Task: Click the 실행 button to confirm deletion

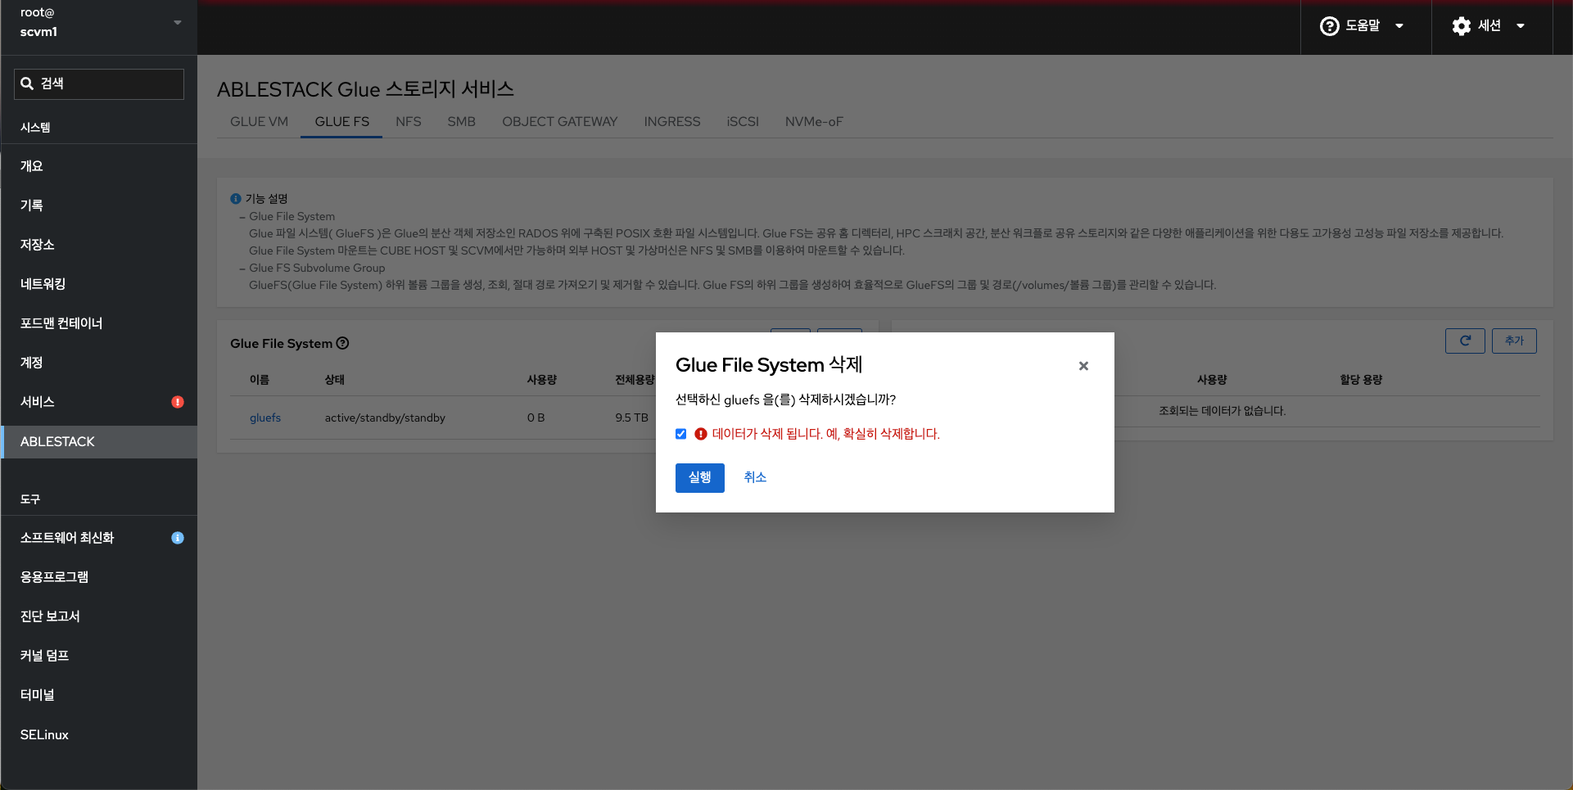Action: (700, 478)
